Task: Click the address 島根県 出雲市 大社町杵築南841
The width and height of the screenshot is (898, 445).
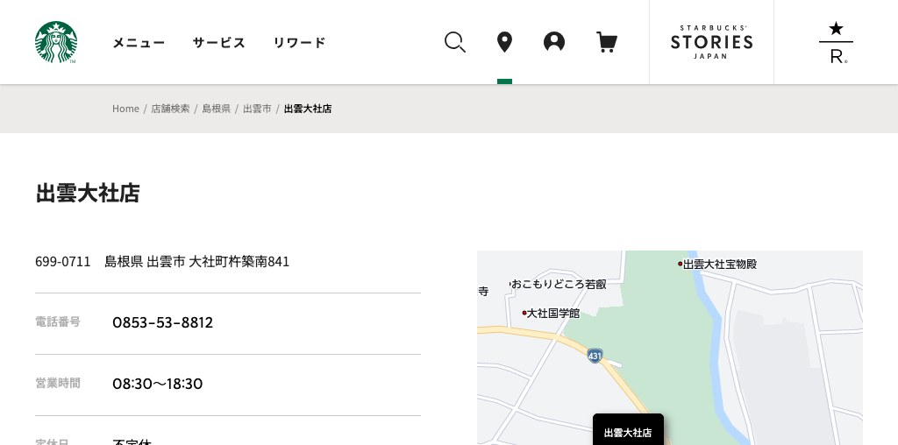Action: (x=197, y=261)
